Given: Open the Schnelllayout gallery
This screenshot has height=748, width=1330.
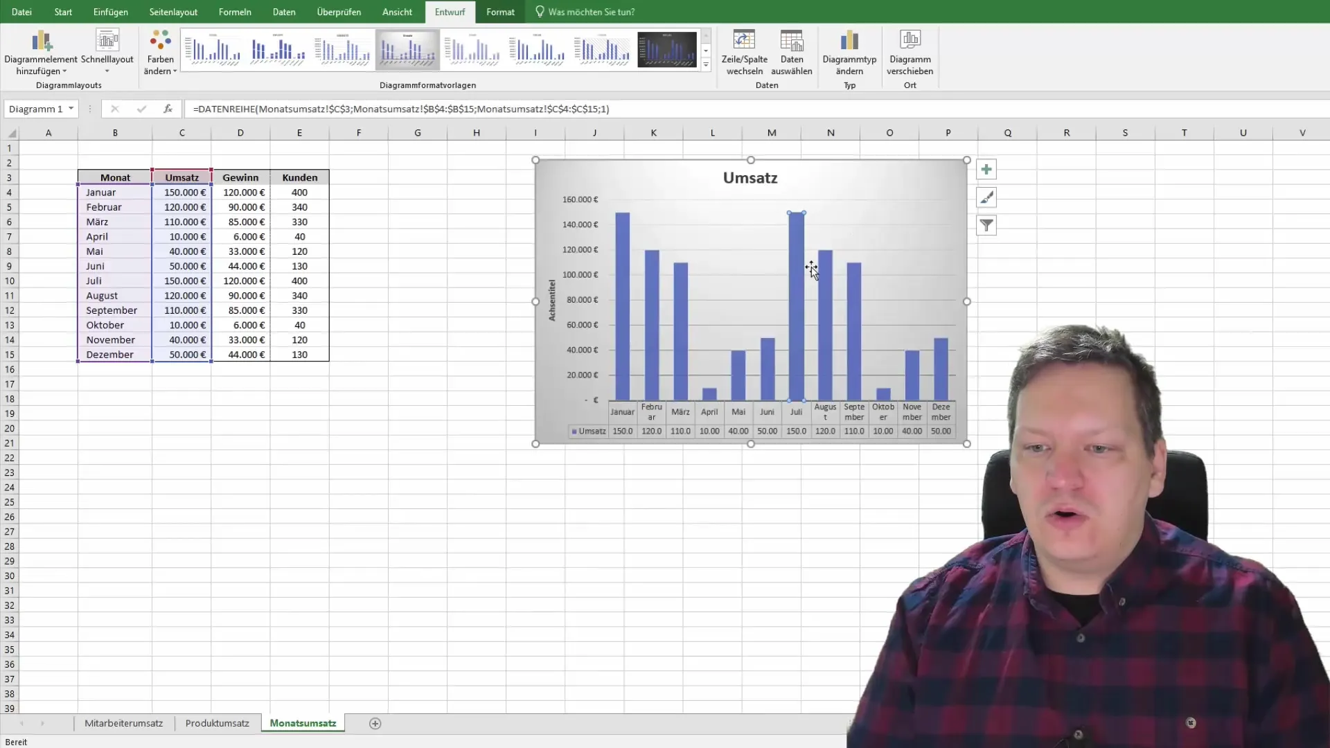Looking at the screenshot, I should click(107, 53).
